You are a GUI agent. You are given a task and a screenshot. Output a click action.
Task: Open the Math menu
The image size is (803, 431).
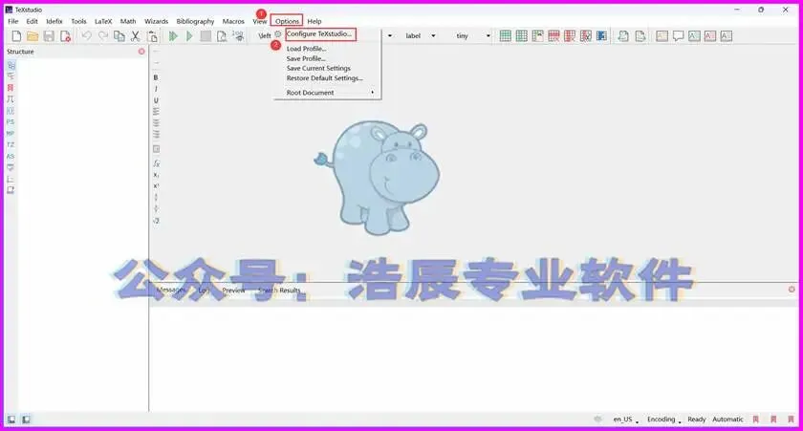pyautogui.click(x=128, y=21)
